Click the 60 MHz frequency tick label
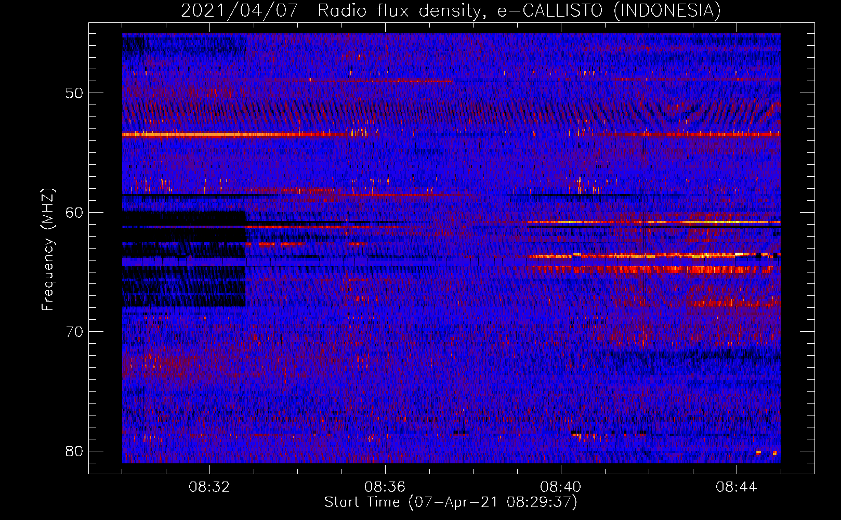The width and height of the screenshot is (841, 520). coord(74,212)
